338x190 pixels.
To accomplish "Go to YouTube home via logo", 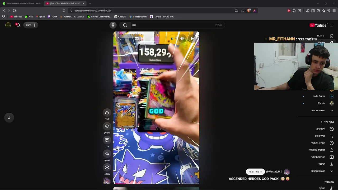I will coord(318,25).
